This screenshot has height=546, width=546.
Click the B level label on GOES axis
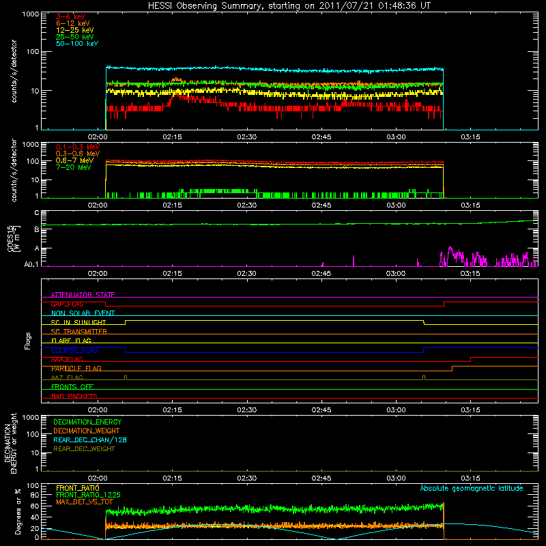(37, 230)
